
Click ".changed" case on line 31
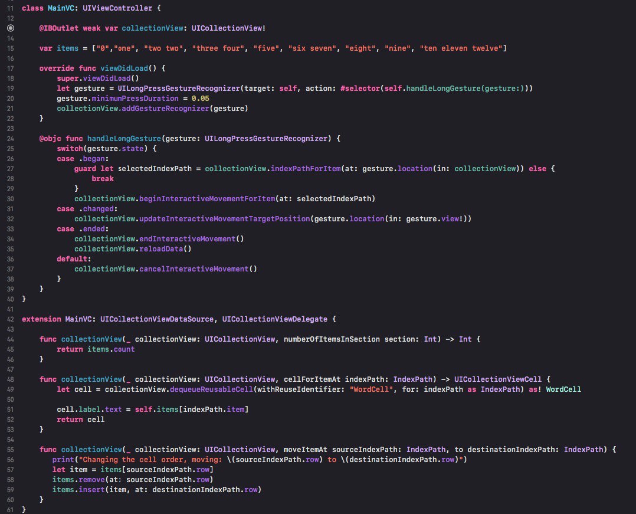click(x=96, y=209)
